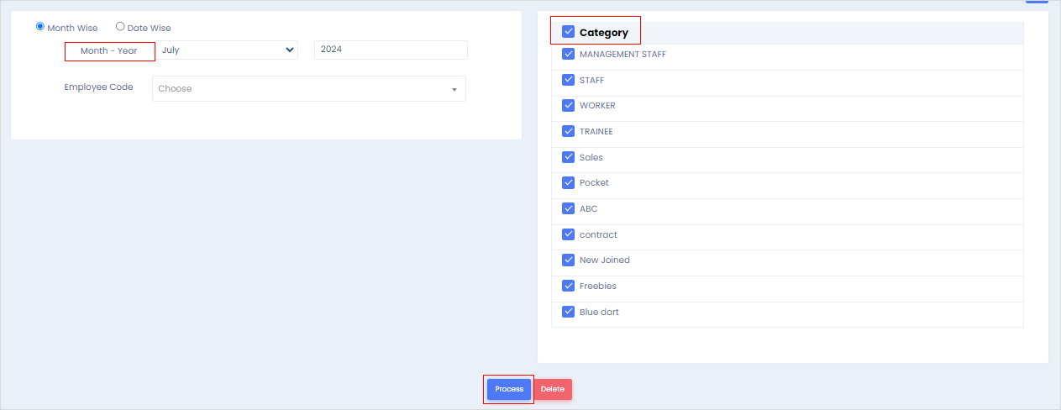
Task: Toggle the Pocket category checkbox
Action: pyautogui.click(x=569, y=183)
